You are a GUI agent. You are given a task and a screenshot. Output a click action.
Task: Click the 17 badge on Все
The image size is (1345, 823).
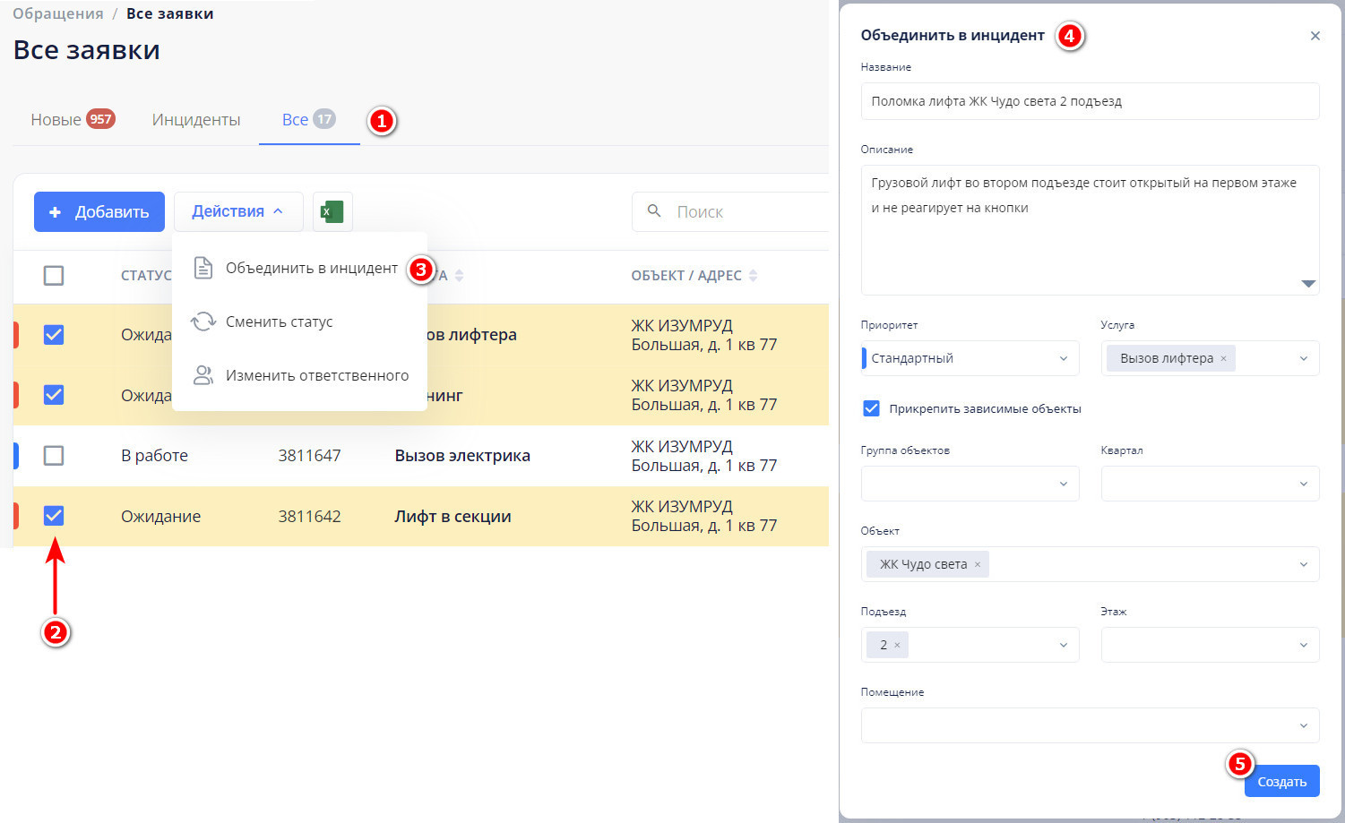[324, 119]
